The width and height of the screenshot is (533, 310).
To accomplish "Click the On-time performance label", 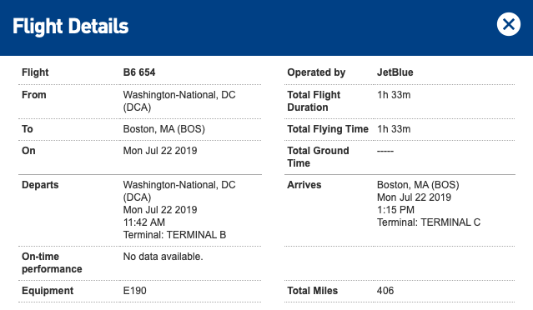I will click(x=52, y=262).
